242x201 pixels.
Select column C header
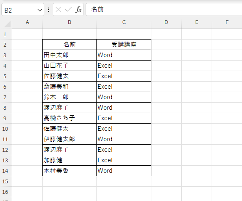tap(124, 22)
